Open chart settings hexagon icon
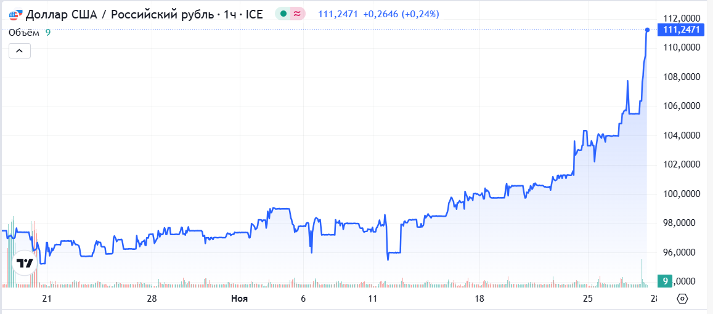Viewport: 713px width, 314px height. point(682,299)
